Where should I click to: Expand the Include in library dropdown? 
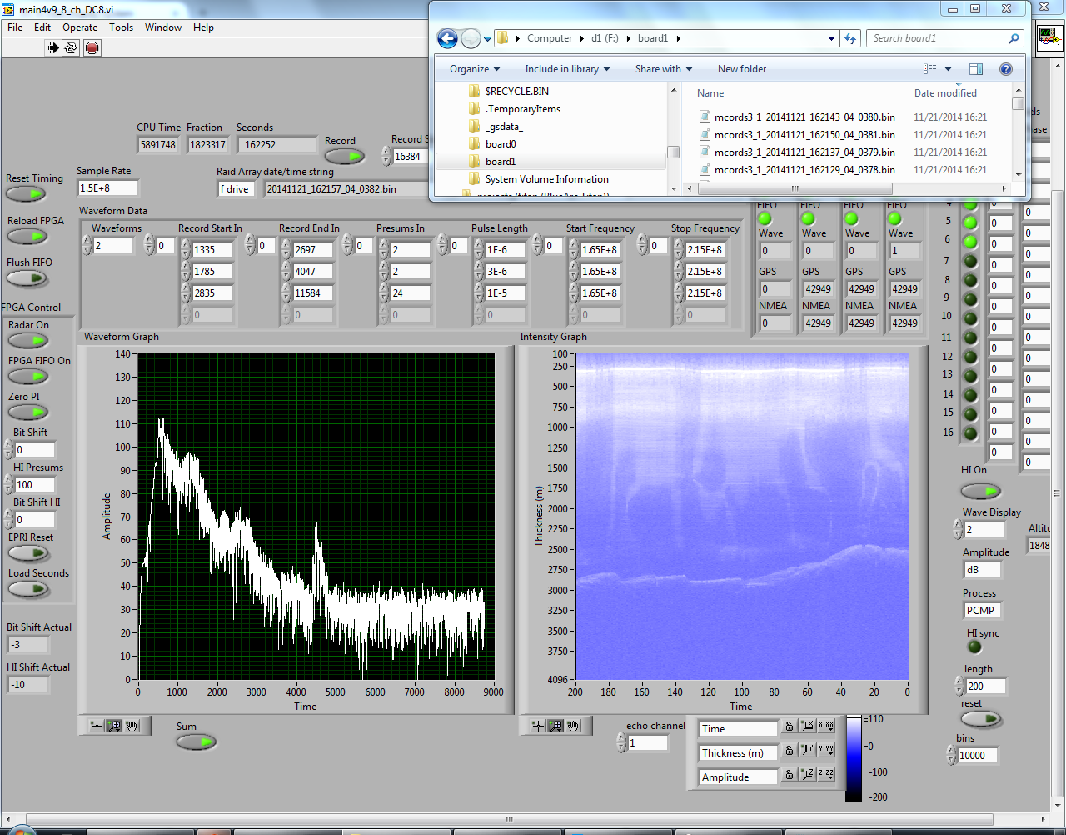(566, 69)
